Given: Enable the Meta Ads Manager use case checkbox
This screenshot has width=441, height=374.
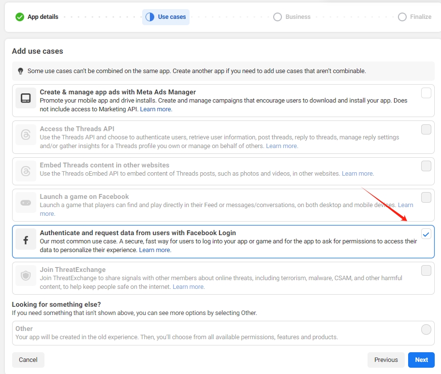Looking at the screenshot, I should (426, 92).
